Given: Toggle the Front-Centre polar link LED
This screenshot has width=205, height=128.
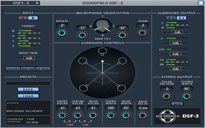Looking at the screenshot, I should [x=70, y=122].
